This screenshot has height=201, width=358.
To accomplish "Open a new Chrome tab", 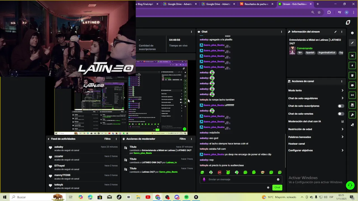I will tap(318, 4).
